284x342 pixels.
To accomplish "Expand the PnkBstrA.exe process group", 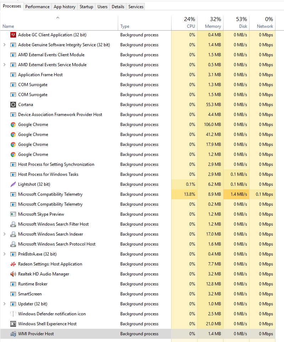I will [x=4, y=254].
